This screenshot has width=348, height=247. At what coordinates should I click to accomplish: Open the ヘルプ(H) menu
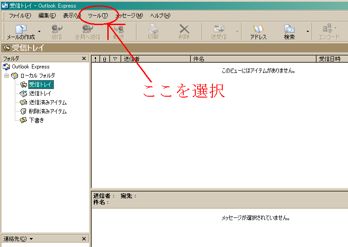160,16
